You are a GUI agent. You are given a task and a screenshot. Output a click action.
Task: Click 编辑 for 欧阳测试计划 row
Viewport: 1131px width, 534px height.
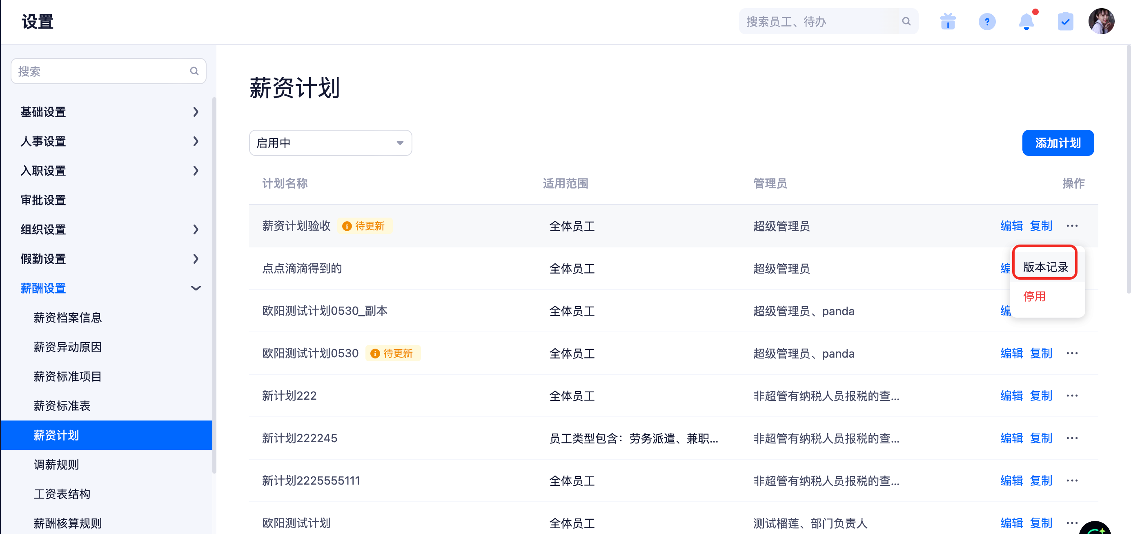click(1012, 523)
